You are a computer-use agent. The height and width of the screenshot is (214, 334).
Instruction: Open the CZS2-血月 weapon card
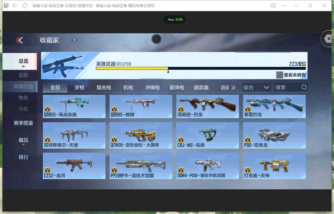point(74,166)
